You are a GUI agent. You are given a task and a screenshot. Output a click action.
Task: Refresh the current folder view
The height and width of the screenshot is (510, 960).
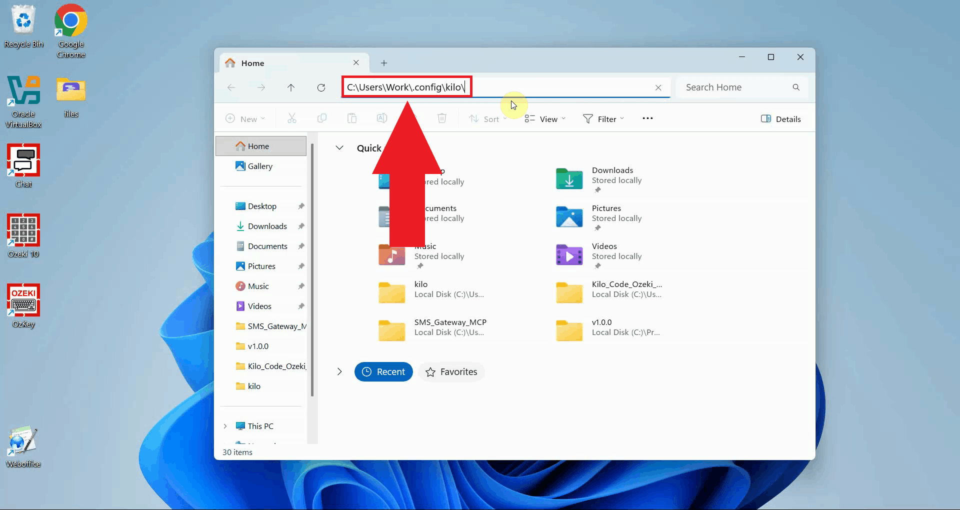pos(321,87)
